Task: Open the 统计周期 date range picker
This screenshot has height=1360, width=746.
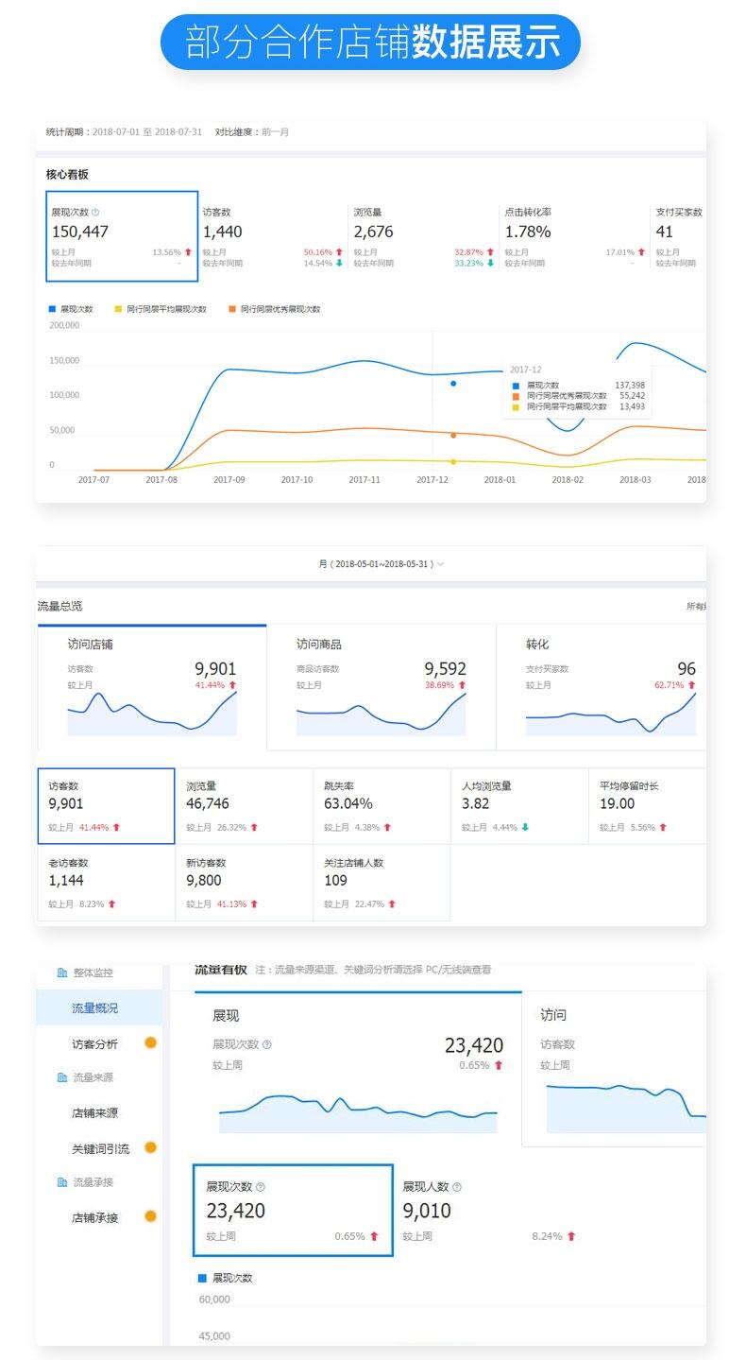Action: 146,132
